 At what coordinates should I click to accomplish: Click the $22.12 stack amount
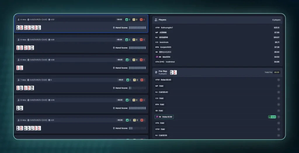tap(277, 28)
